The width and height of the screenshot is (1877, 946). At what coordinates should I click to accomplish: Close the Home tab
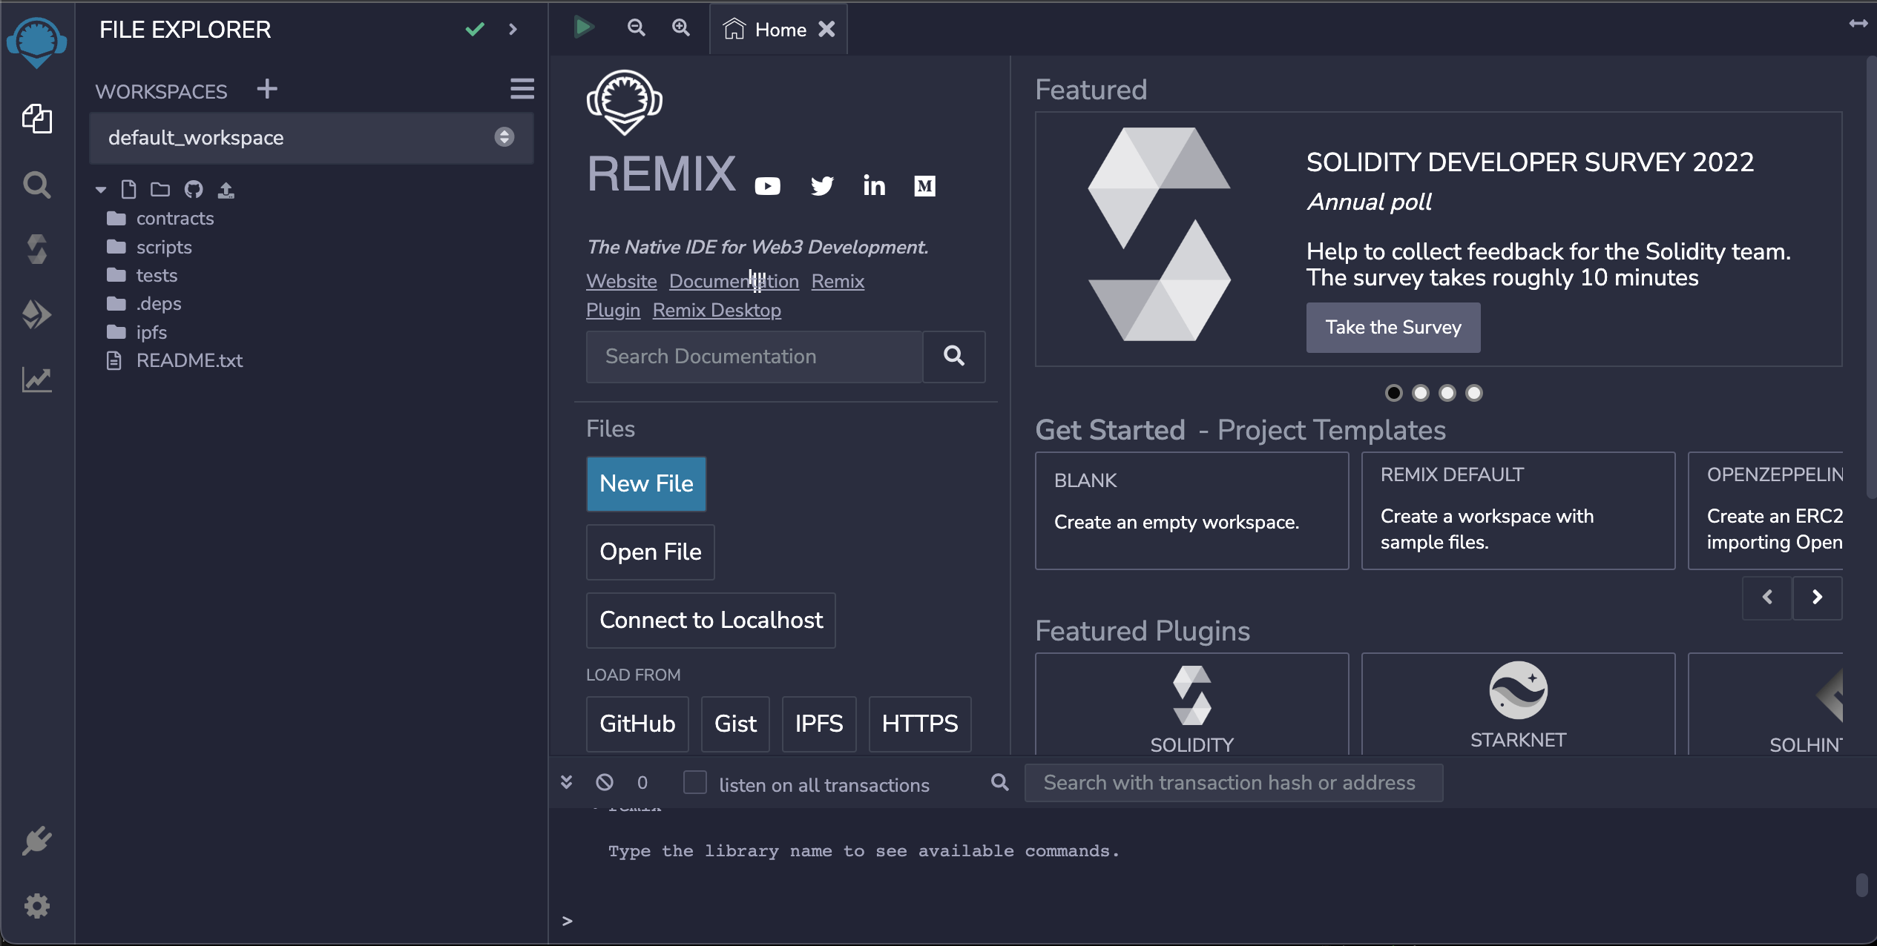826,30
